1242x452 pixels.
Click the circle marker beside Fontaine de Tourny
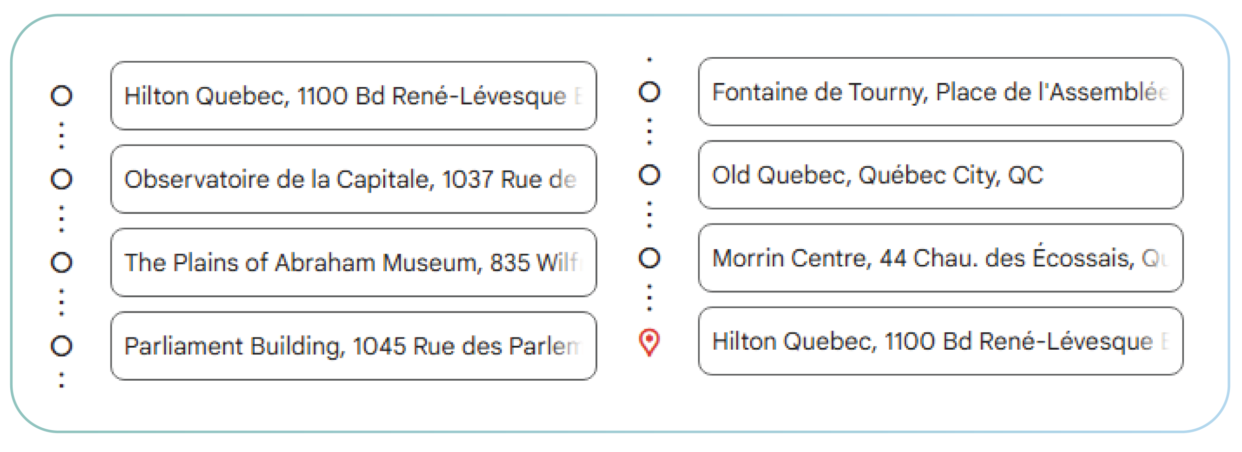coord(649,92)
